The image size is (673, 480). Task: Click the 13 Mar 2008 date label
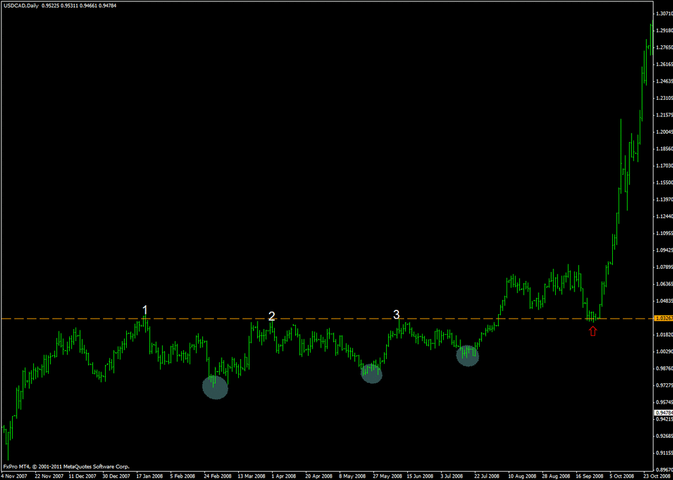tap(252, 476)
